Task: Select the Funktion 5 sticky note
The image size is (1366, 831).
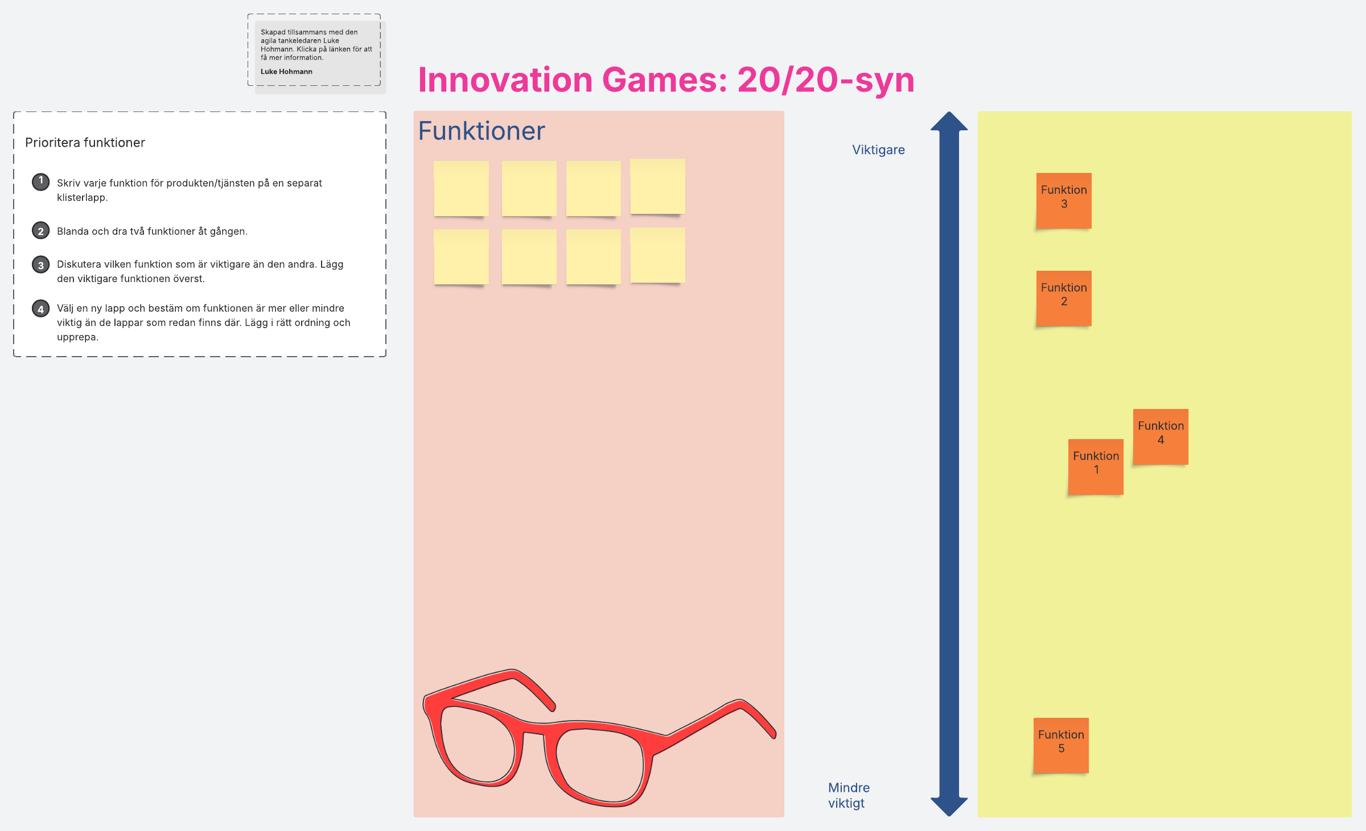Action: click(x=1061, y=745)
